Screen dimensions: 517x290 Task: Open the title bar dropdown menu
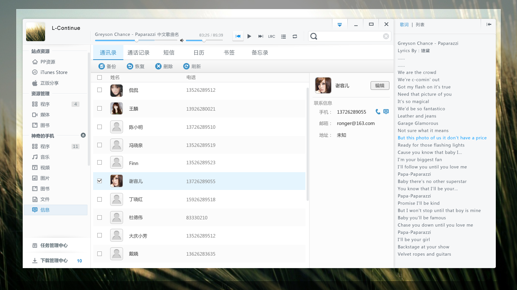[339, 25]
